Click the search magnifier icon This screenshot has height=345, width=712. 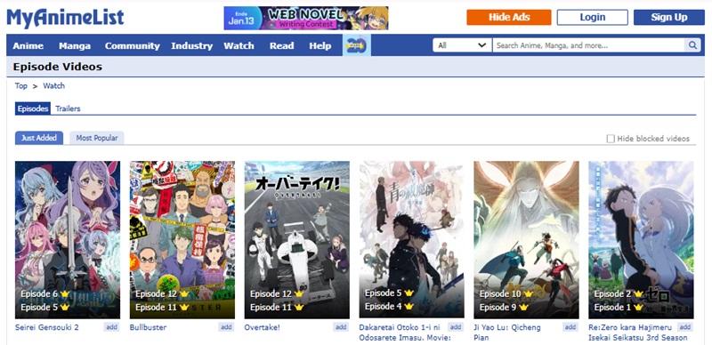[692, 45]
